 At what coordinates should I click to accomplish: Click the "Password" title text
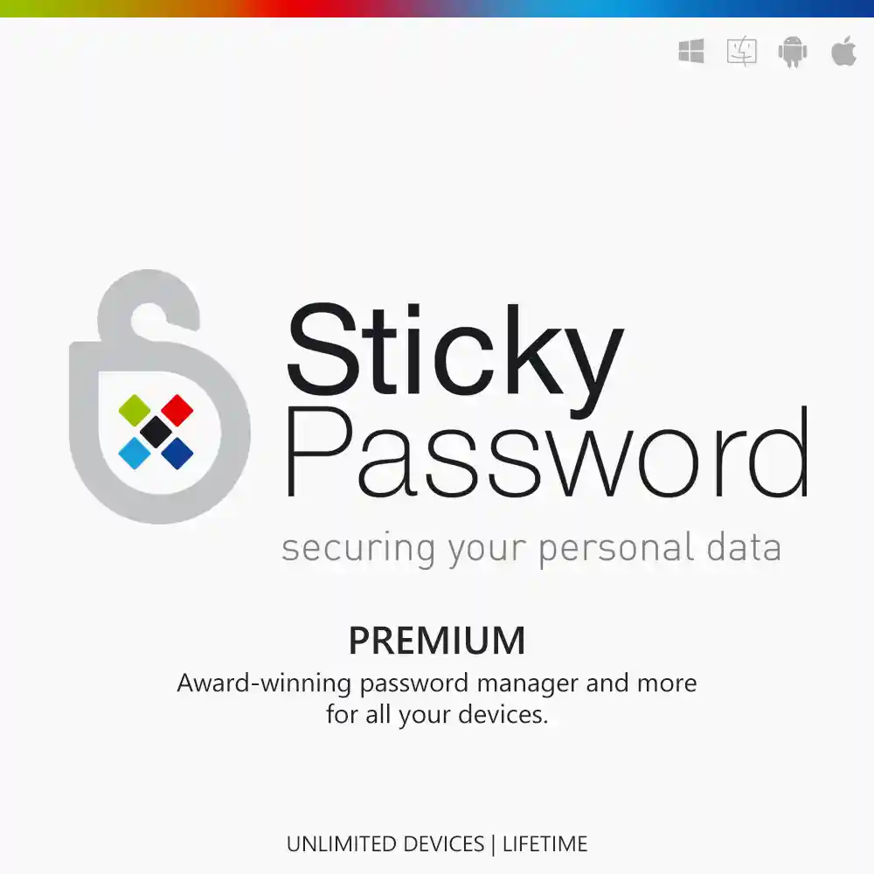point(546,452)
